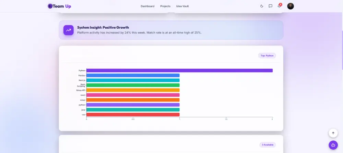The width and height of the screenshot is (343, 153).
Task: Click the 3 Available badge
Action: click(268, 145)
